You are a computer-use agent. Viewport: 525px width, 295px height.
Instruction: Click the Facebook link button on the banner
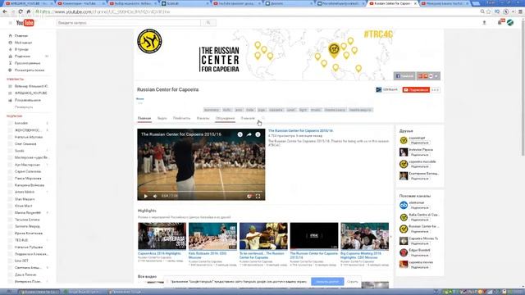tap(404, 76)
